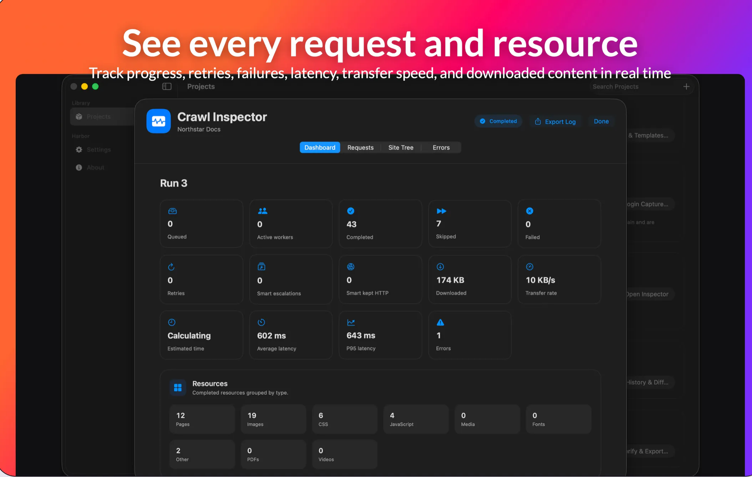
Task: Click the Resources grid icon
Action: 178,388
